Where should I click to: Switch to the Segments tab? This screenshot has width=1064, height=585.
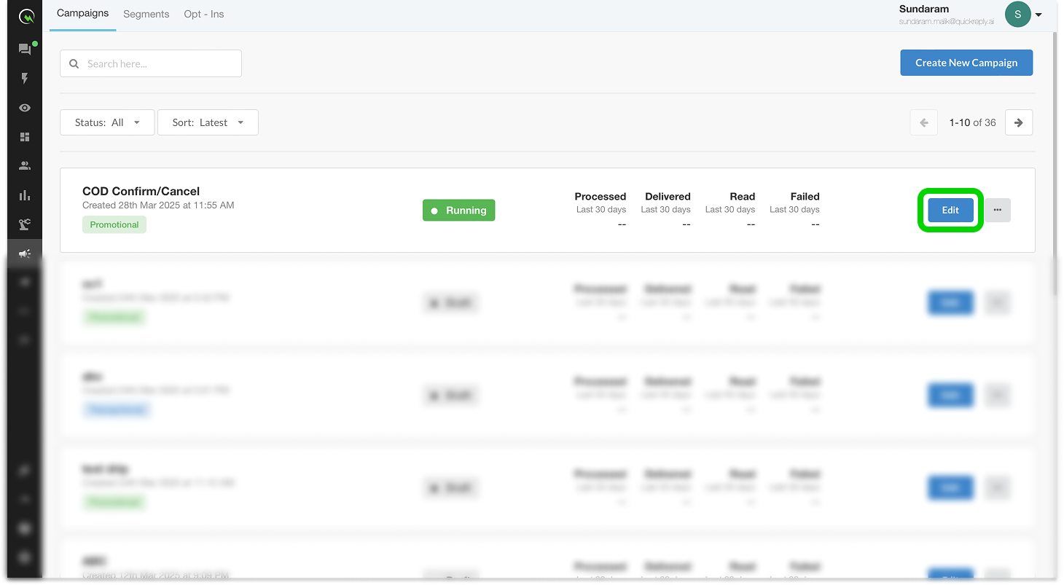[x=146, y=14]
